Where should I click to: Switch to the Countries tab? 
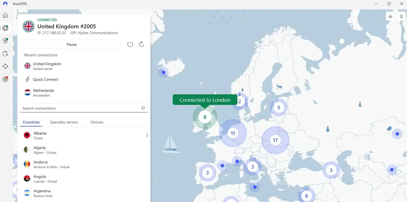[31, 122]
